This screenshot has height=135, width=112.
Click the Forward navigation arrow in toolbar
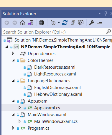coord(15,23)
